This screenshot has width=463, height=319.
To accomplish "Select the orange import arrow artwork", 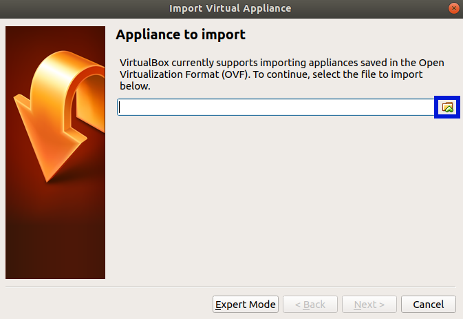I will coord(59,115).
